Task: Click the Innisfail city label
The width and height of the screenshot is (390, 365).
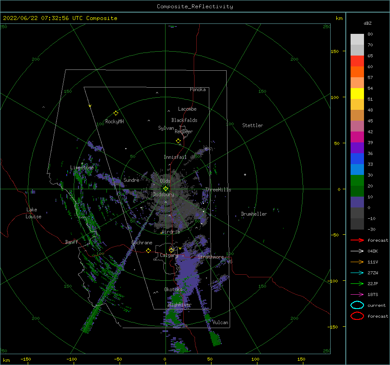Action: [x=175, y=157]
